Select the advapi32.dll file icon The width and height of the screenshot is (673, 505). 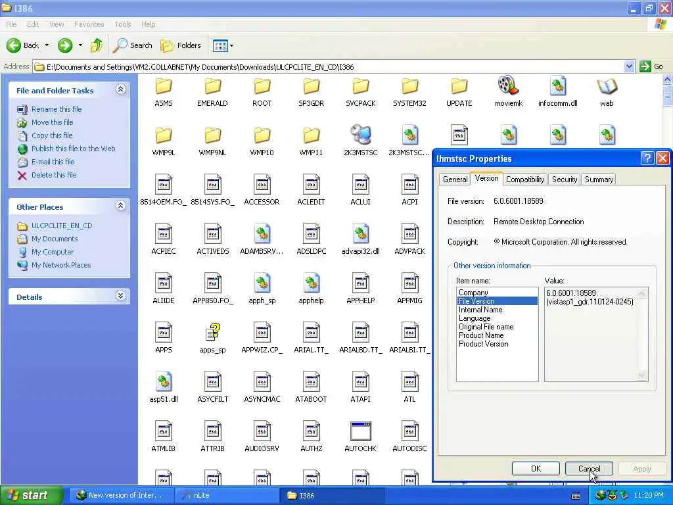pyautogui.click(x=361, y=233)
